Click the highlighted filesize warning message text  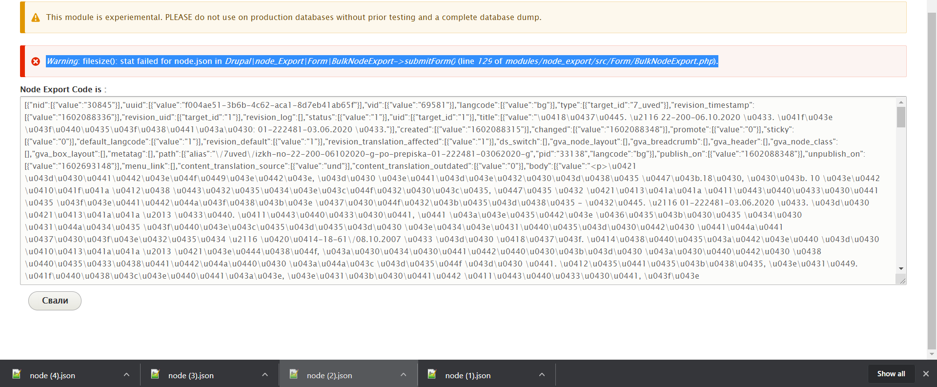point(382,61)
